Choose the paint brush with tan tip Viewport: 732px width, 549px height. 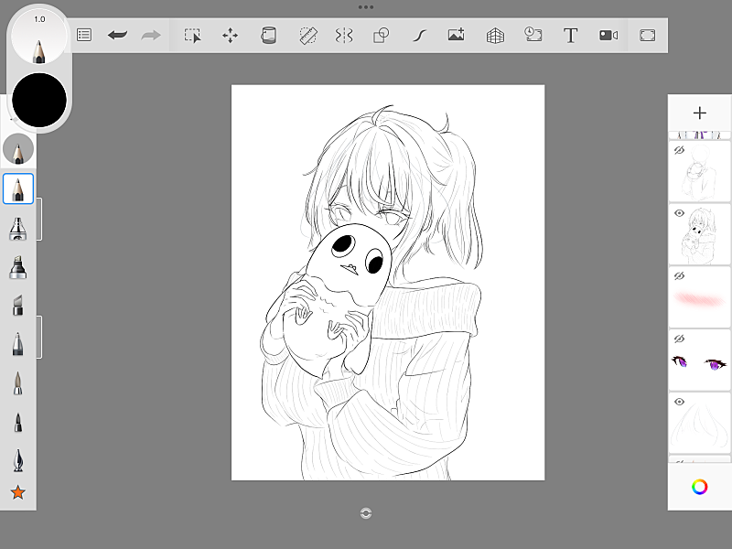tap(17, 383)
